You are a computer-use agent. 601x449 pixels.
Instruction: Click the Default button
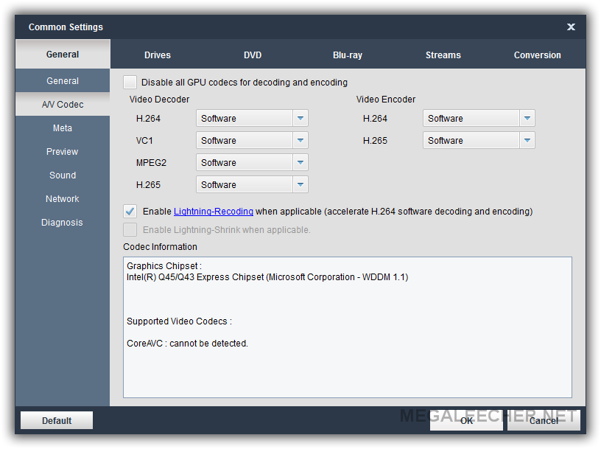57,420
